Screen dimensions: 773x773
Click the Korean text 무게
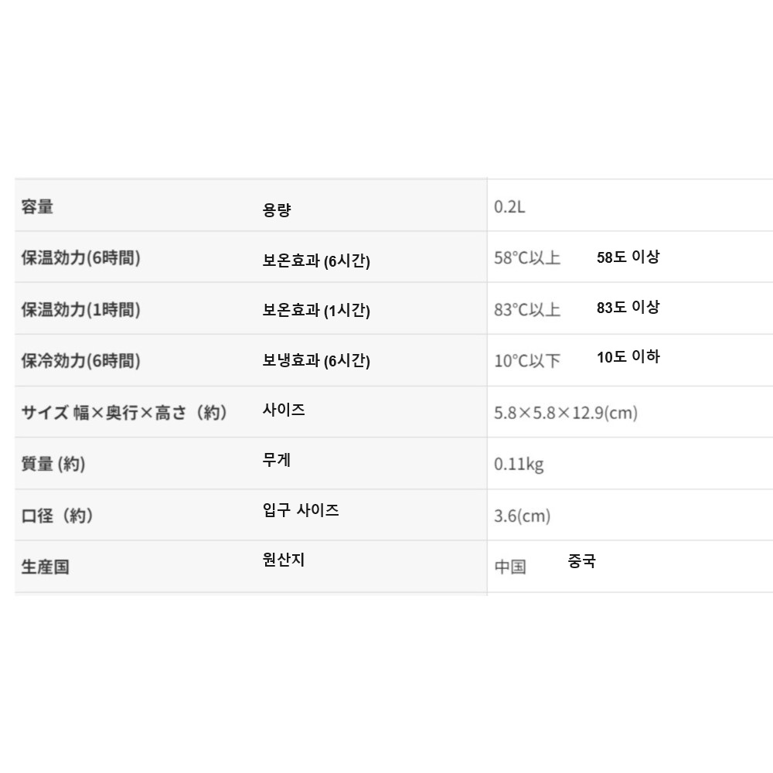point(277,460)
